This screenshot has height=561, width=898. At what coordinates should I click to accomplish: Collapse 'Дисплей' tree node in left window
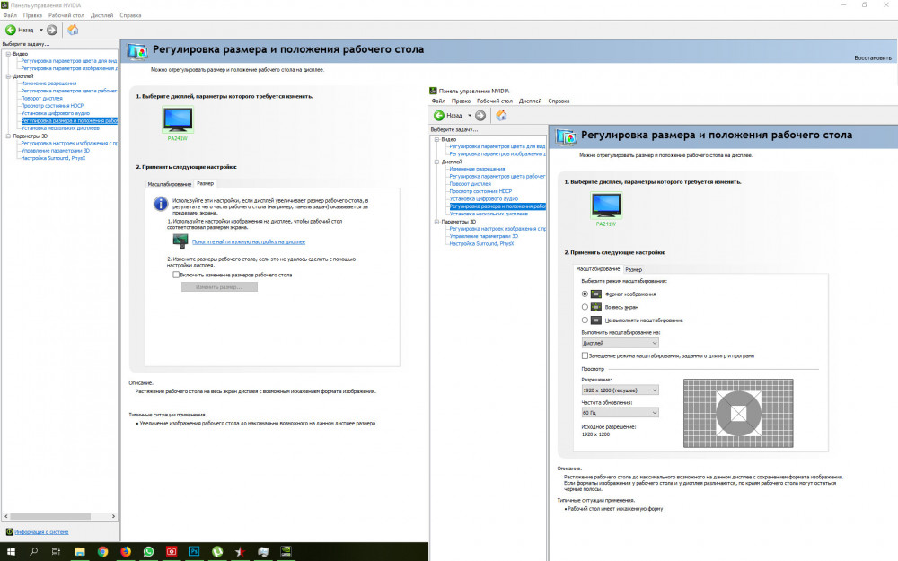(x=8, y=75)
